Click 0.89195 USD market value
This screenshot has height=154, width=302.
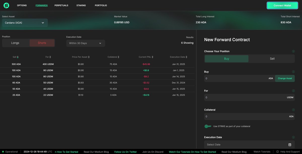[122, 22]
